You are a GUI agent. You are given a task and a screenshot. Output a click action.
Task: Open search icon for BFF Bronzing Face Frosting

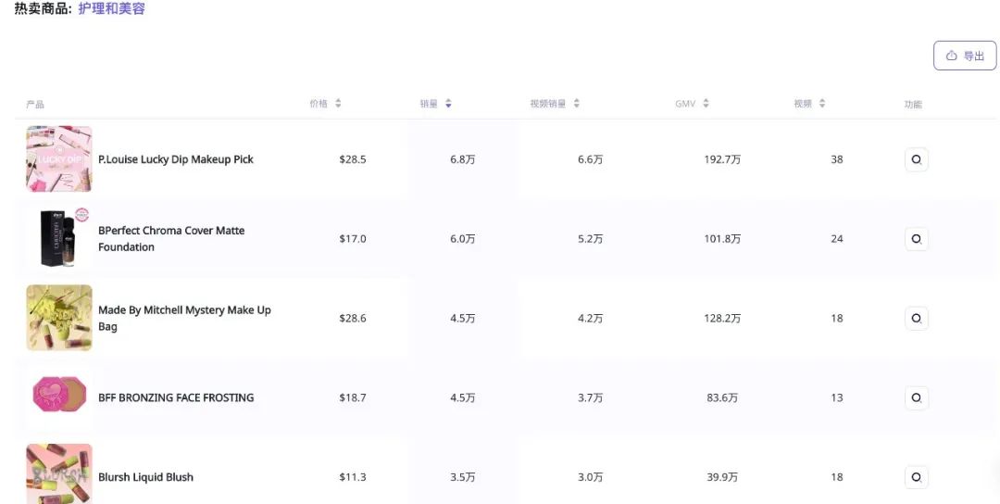tap(917, 397)
